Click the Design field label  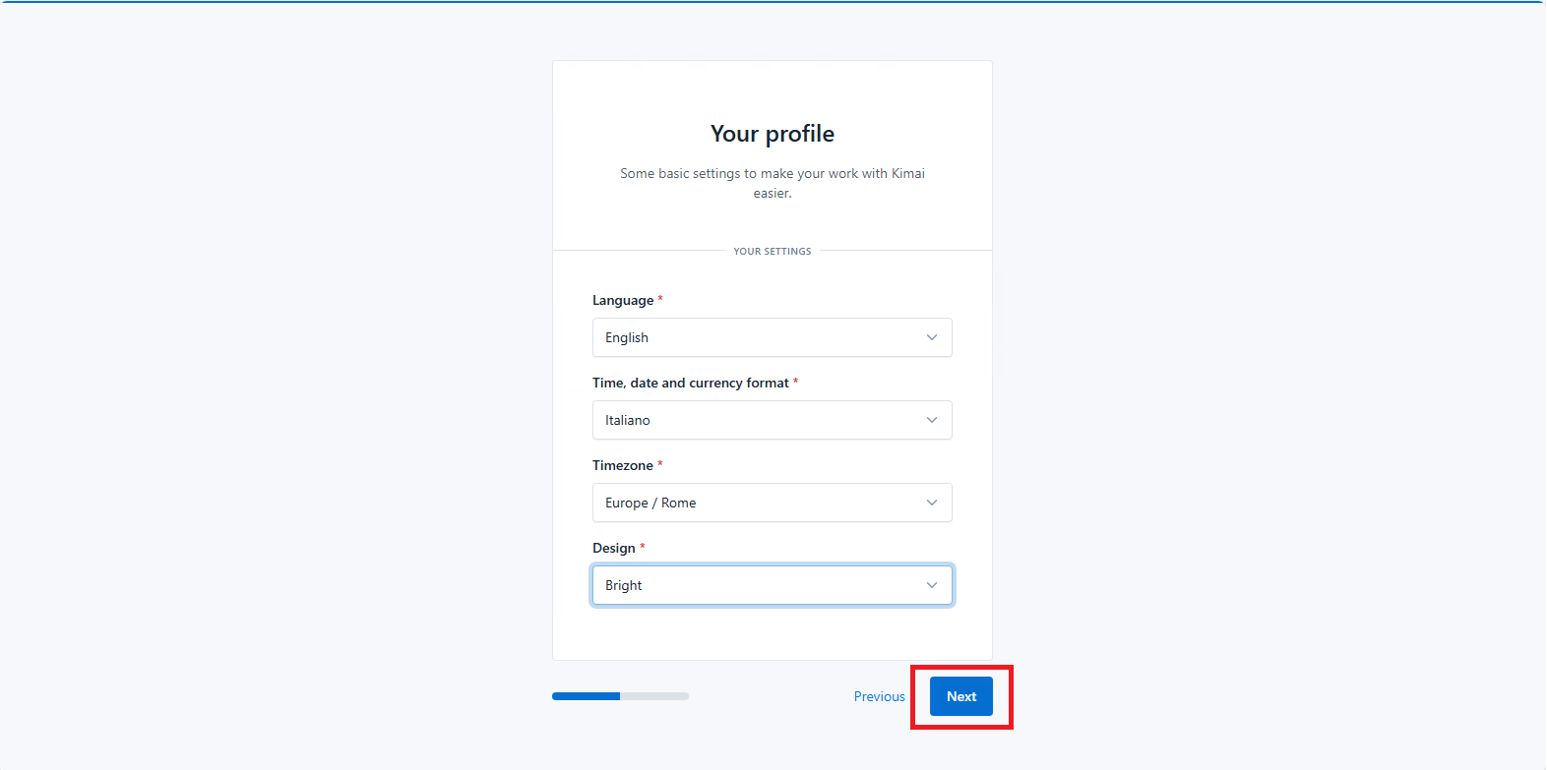pyautogui.click(x=613, y=548)
